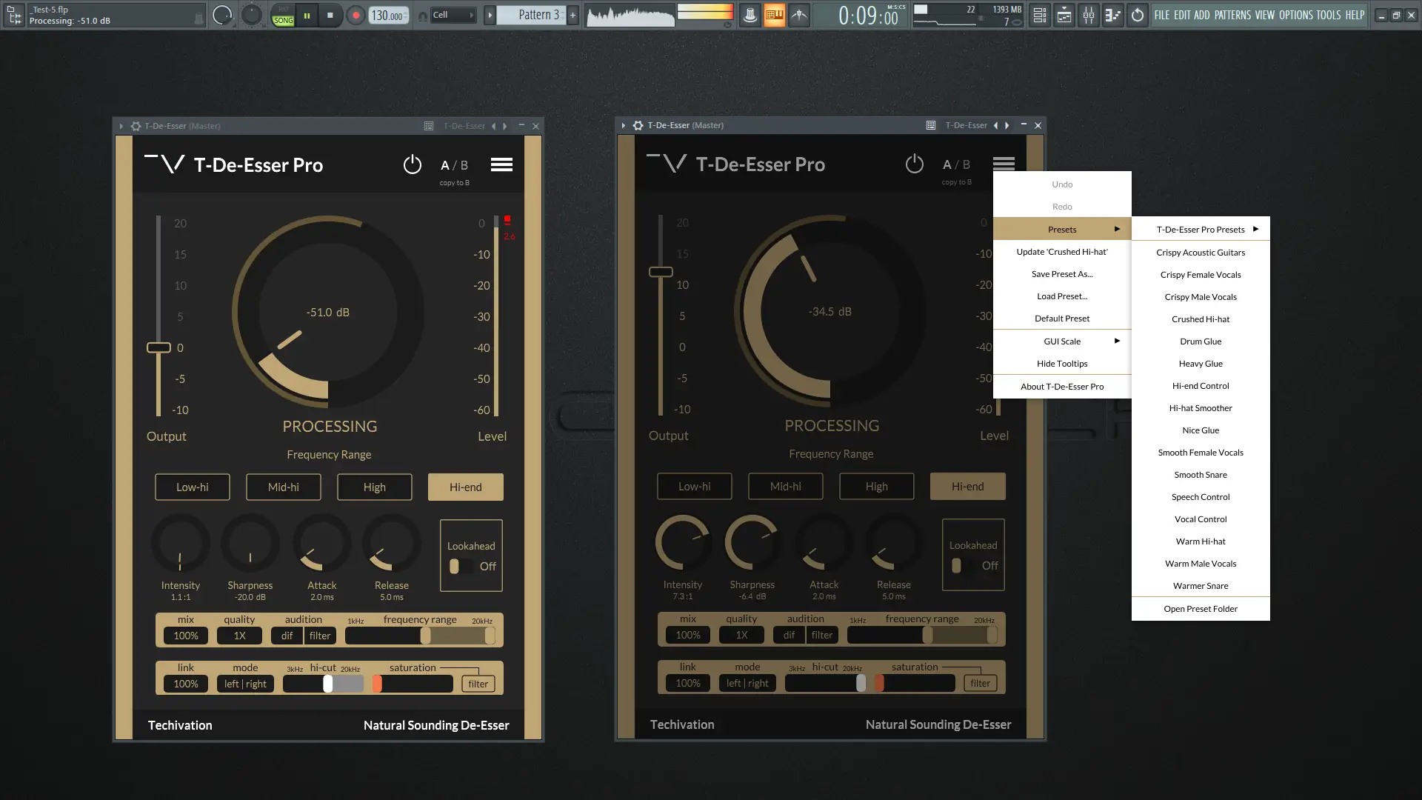Screen dimensions: 1422x800
Task: Pause playback with the pause button
Action: tap(307, 15)
